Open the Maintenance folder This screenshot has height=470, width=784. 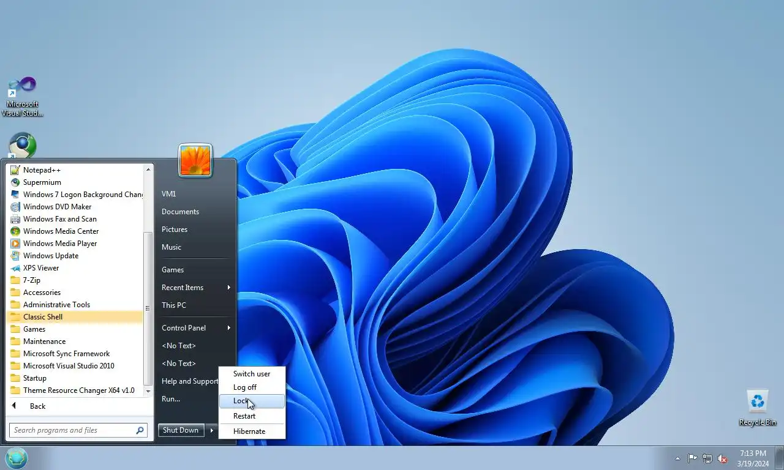[x=75, y=341]
